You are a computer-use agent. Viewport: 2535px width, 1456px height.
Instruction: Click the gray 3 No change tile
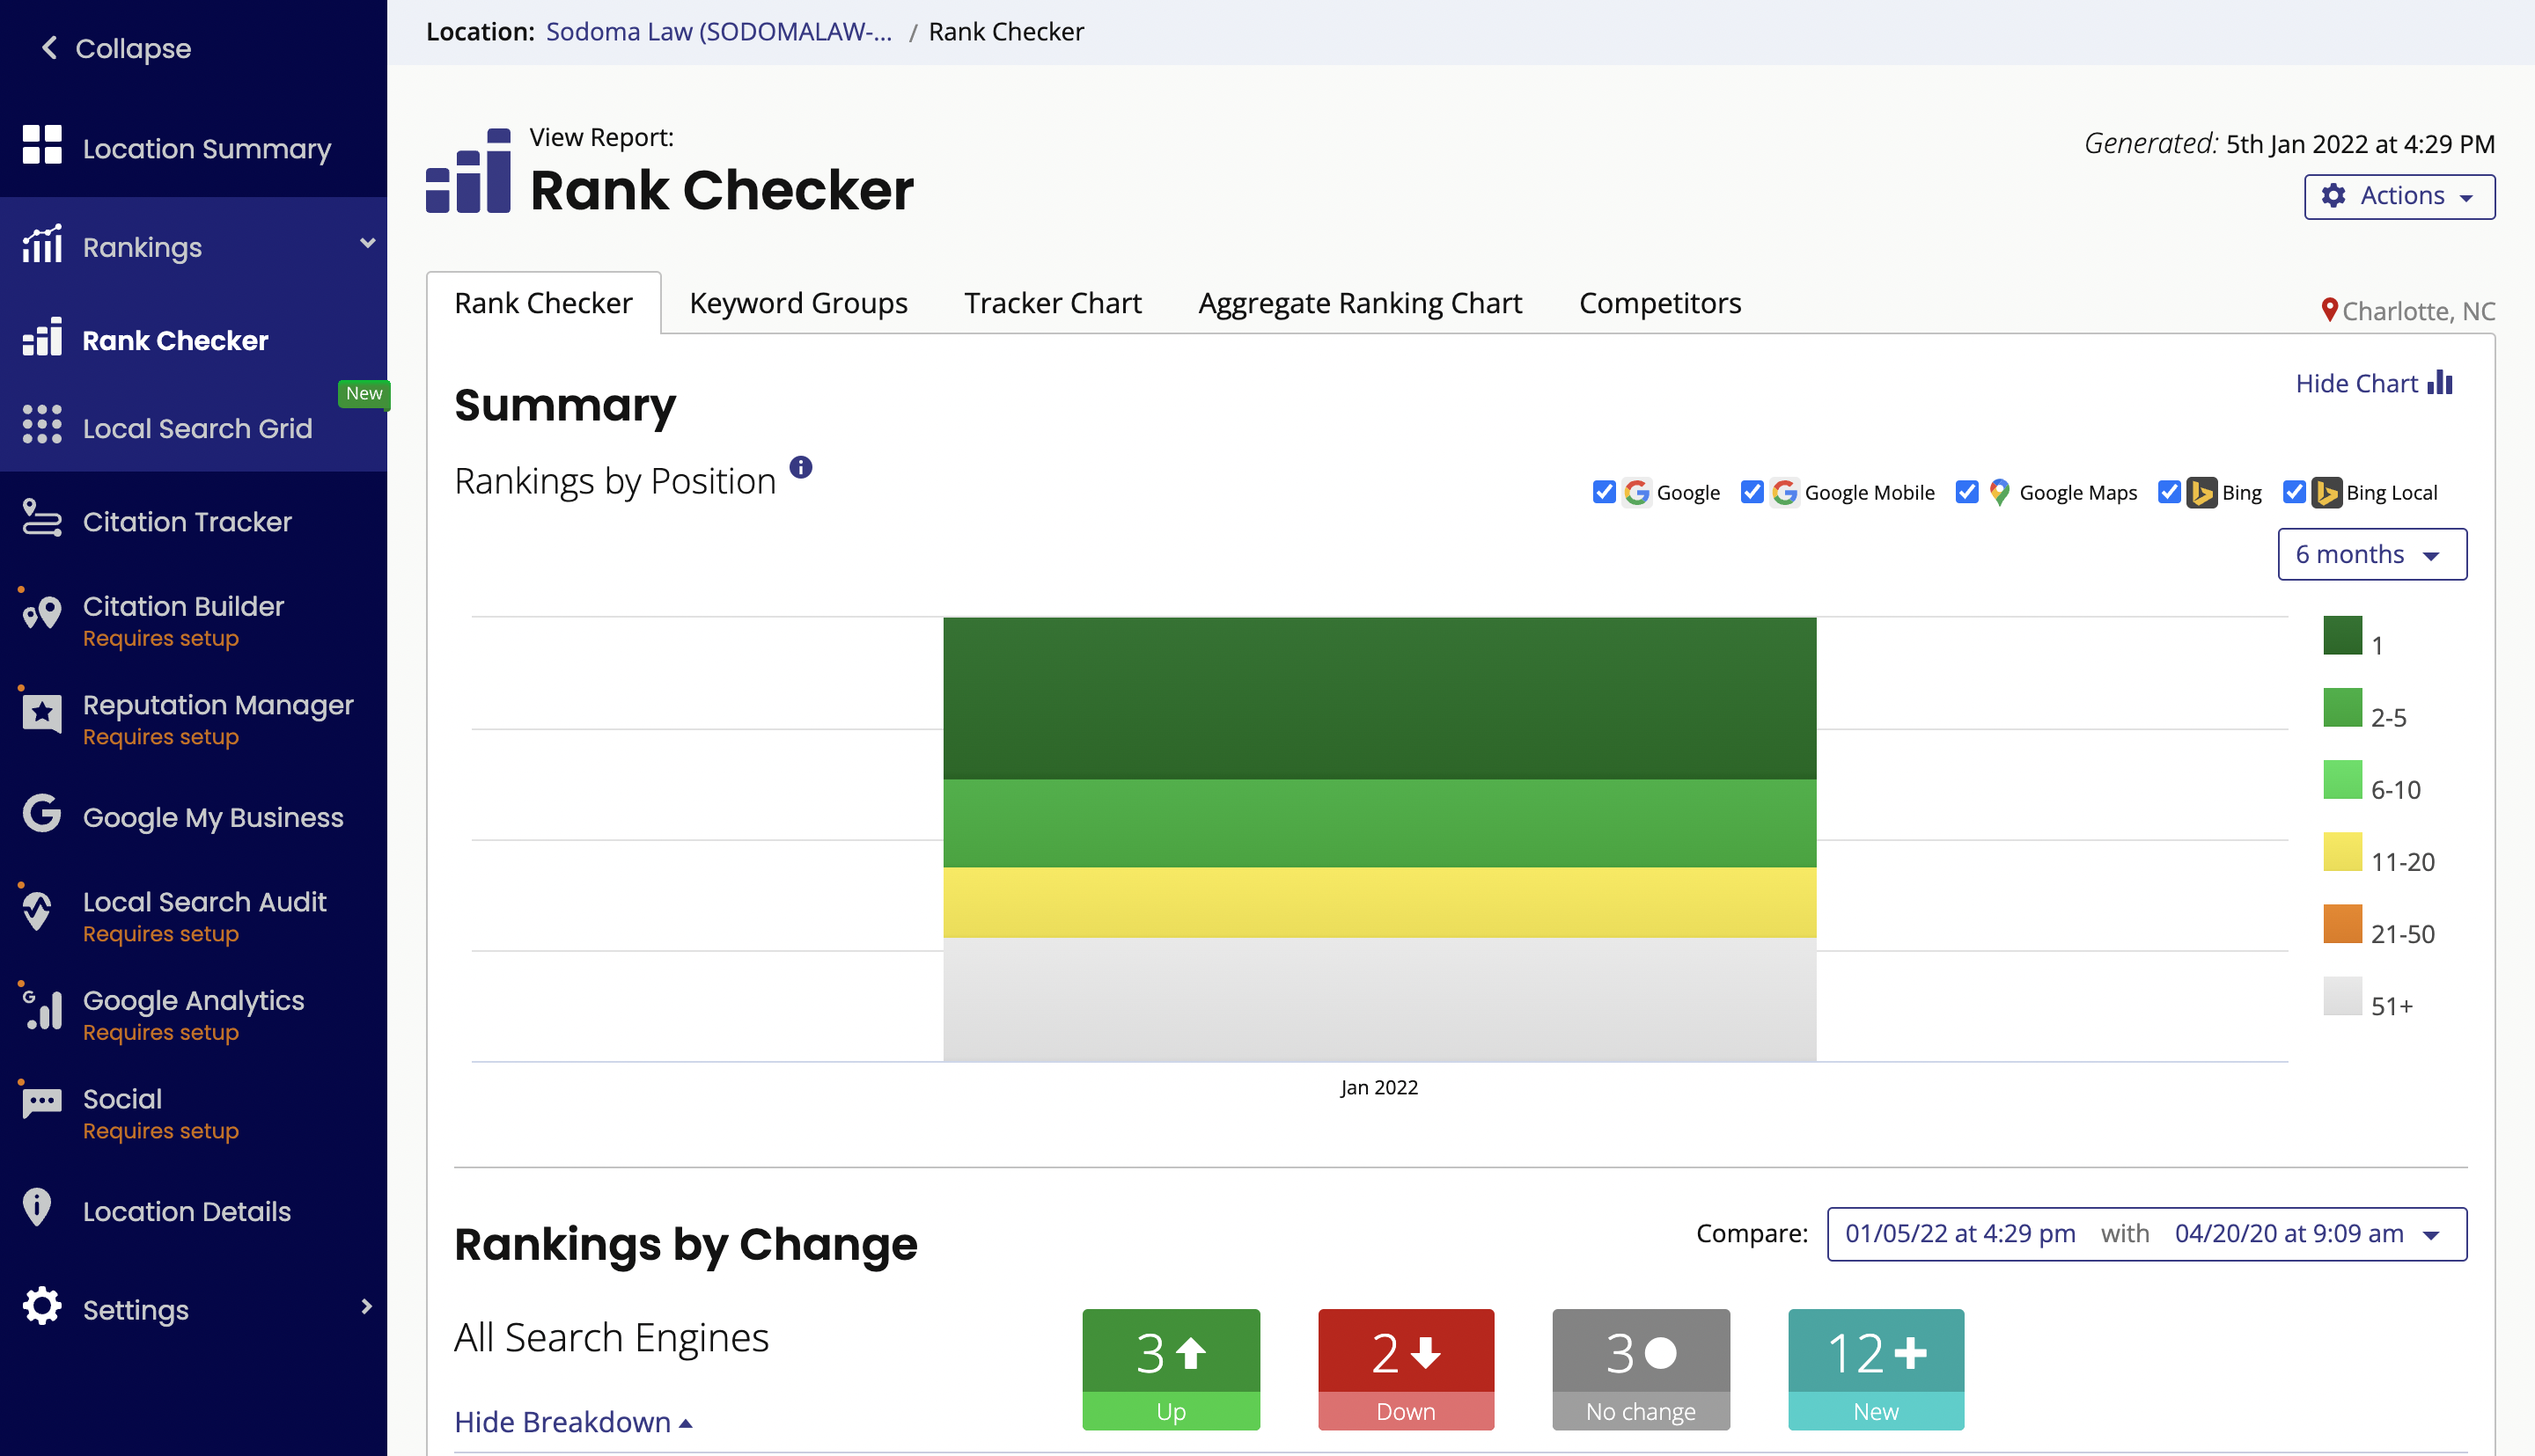[x=1641, y=1369]
